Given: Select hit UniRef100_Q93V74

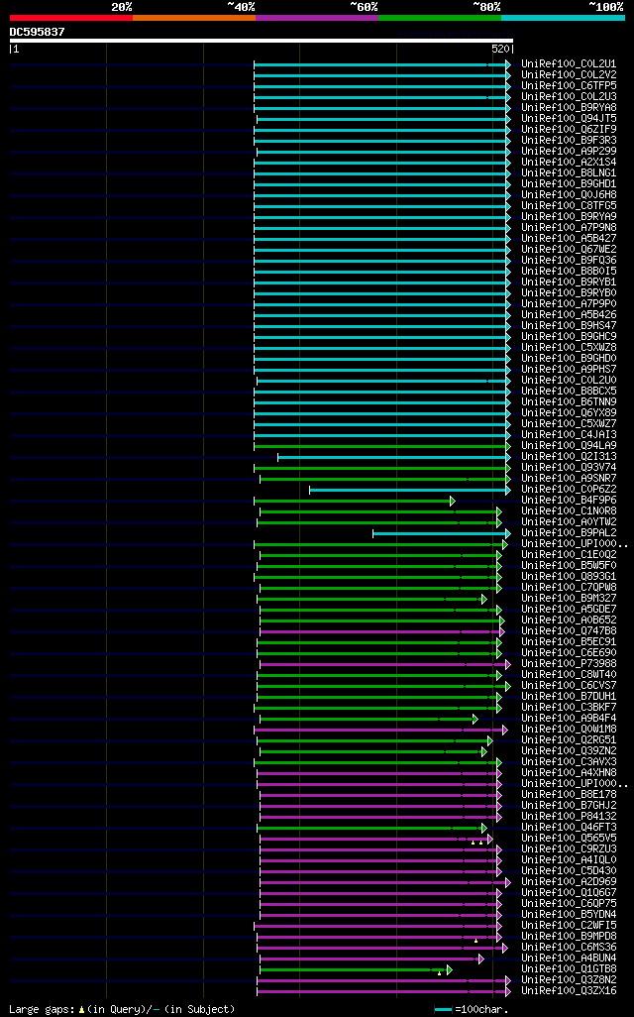Looking at the screenshot, I should [569, 468].
